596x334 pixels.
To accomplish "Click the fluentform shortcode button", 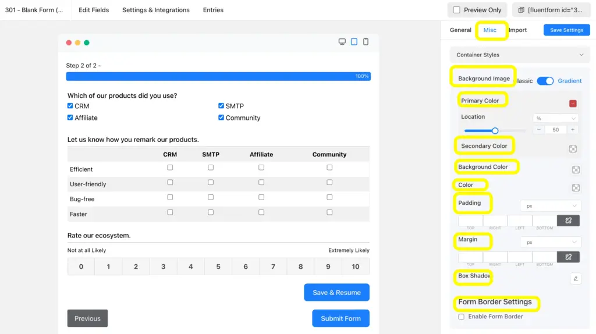I will tap(551, 10).
